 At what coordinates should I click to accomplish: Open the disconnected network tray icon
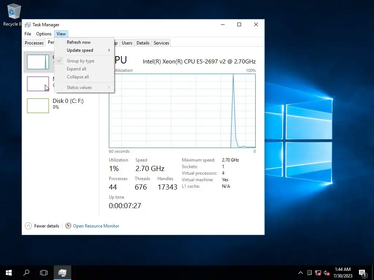pyautogui.click(x=318, y=273)
